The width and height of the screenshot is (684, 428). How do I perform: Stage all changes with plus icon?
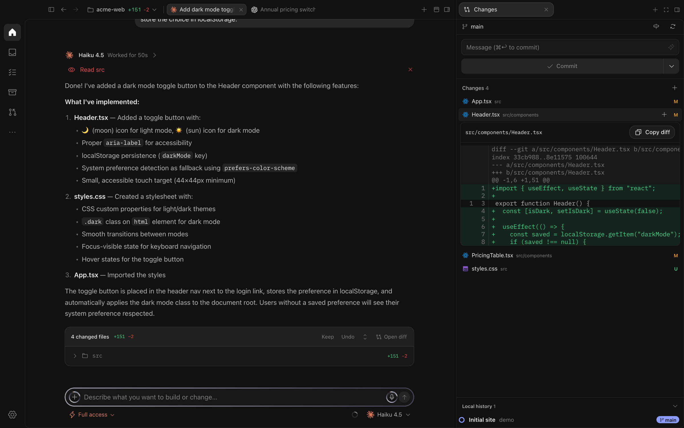coord(674,88)
